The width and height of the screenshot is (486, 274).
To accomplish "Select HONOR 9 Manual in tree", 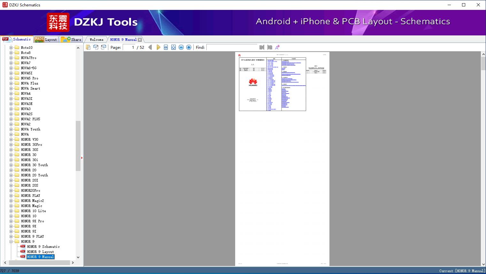I will 41,257.
